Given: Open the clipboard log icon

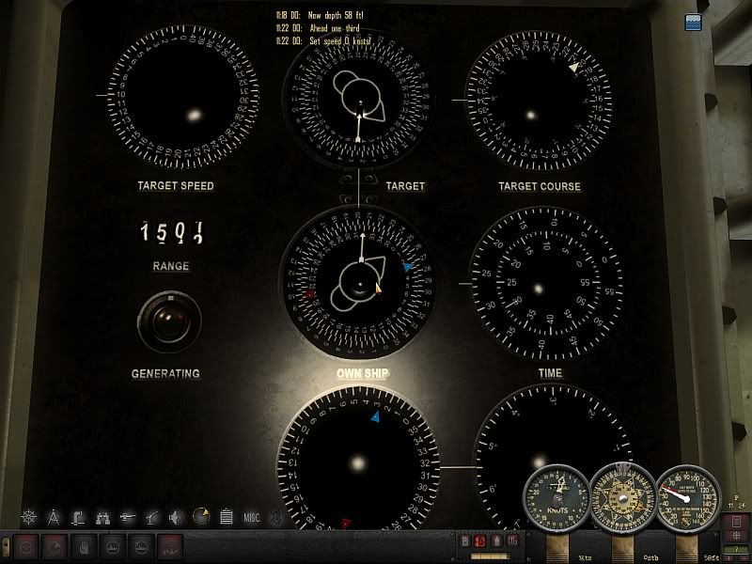Looking at the screenshot, I should pos(226,516).
